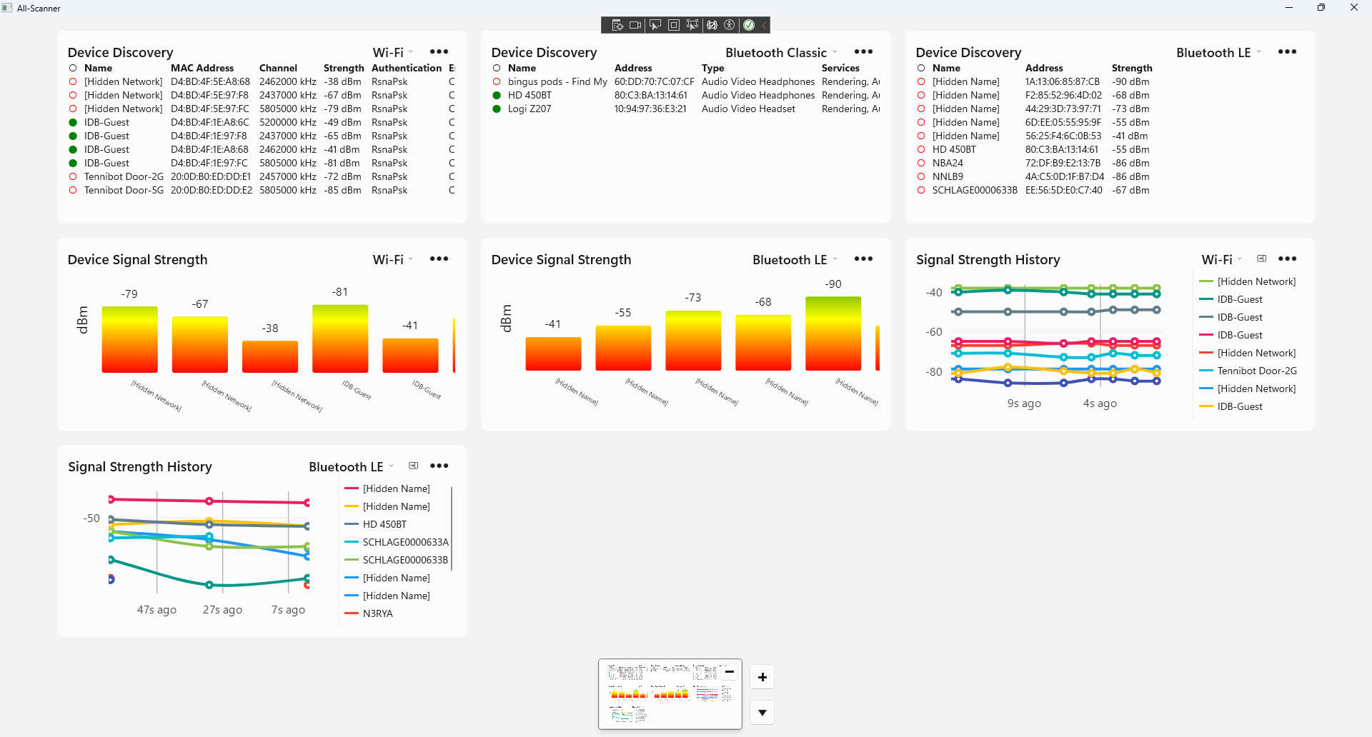
Task: Click the hot reload braces icon
Action: (712, 25)
